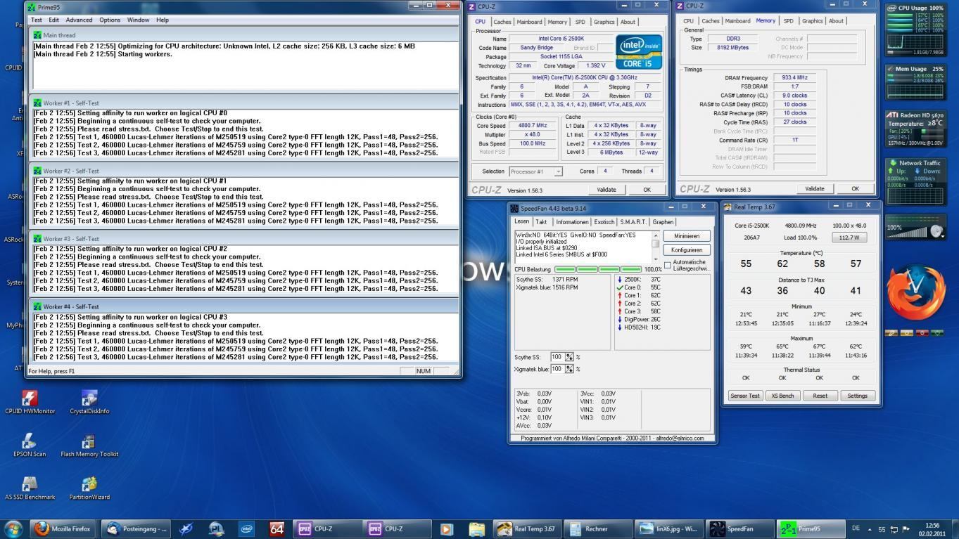959x539 pixels.
Task: Open CrystalDiskInfo desktop icon
Action: (x=89, y=403)
